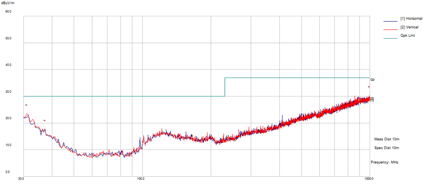
Task: Pick the red Vertical legend line swatch
Action: (391, 29)
